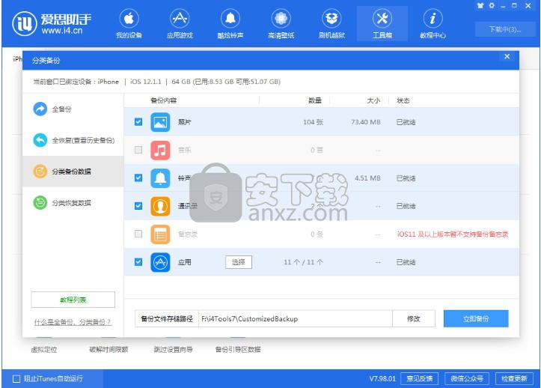The image size is (541, 388).
Task: Click 立即备份 backup now button
Action: (476, 318)
